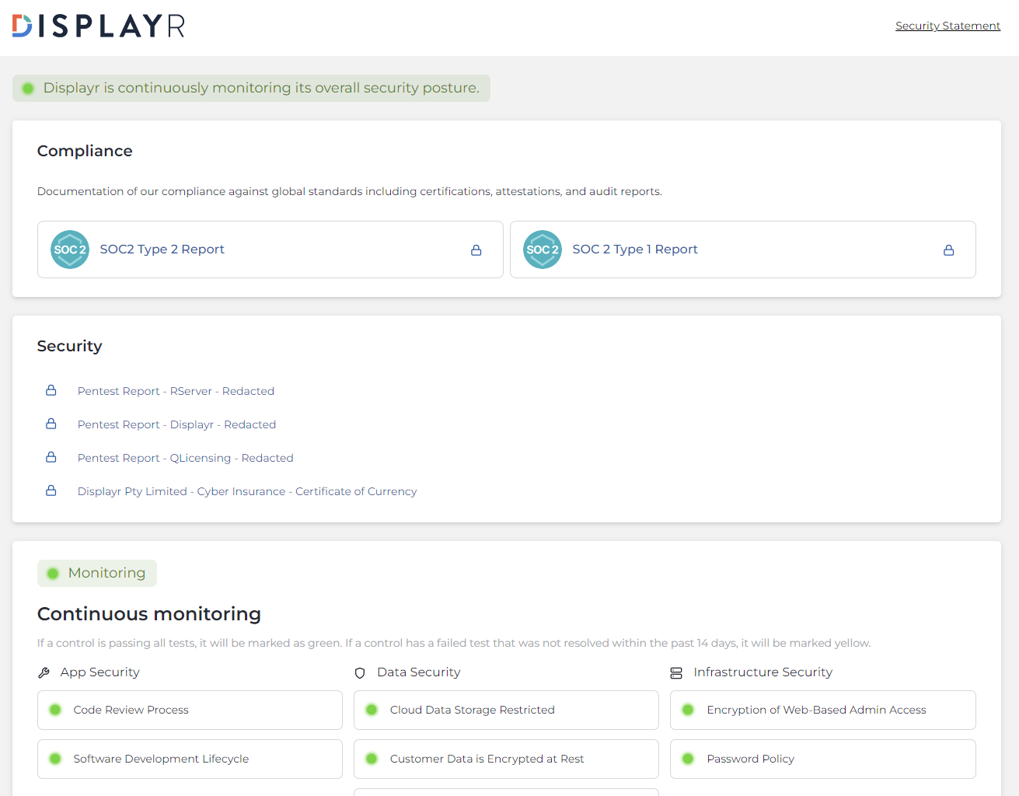
Task: Expand the Customer Data is Encrypted at Rest card
Action: pyautogui.click(x=505, y=759)
